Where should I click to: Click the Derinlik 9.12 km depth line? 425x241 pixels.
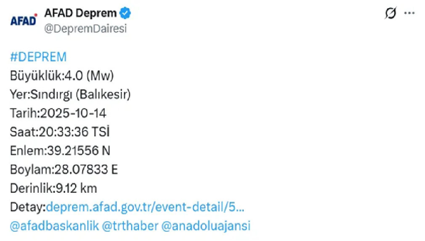53,188
